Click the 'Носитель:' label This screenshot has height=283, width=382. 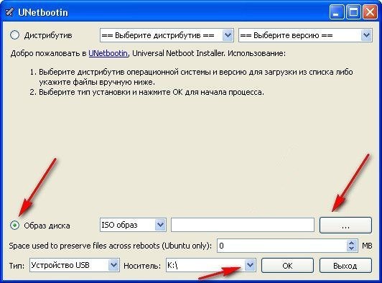click(142, 266)
